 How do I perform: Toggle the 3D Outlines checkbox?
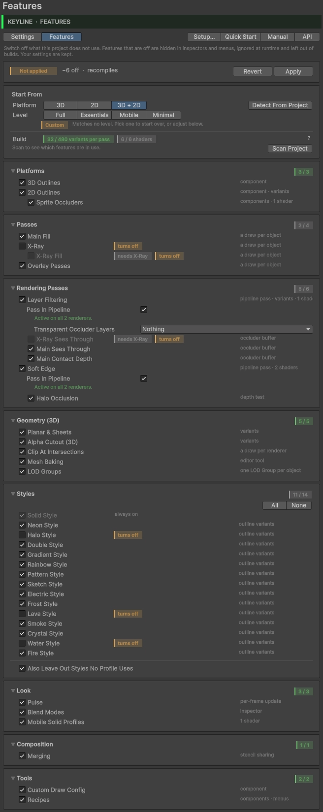tap(22, 183)
